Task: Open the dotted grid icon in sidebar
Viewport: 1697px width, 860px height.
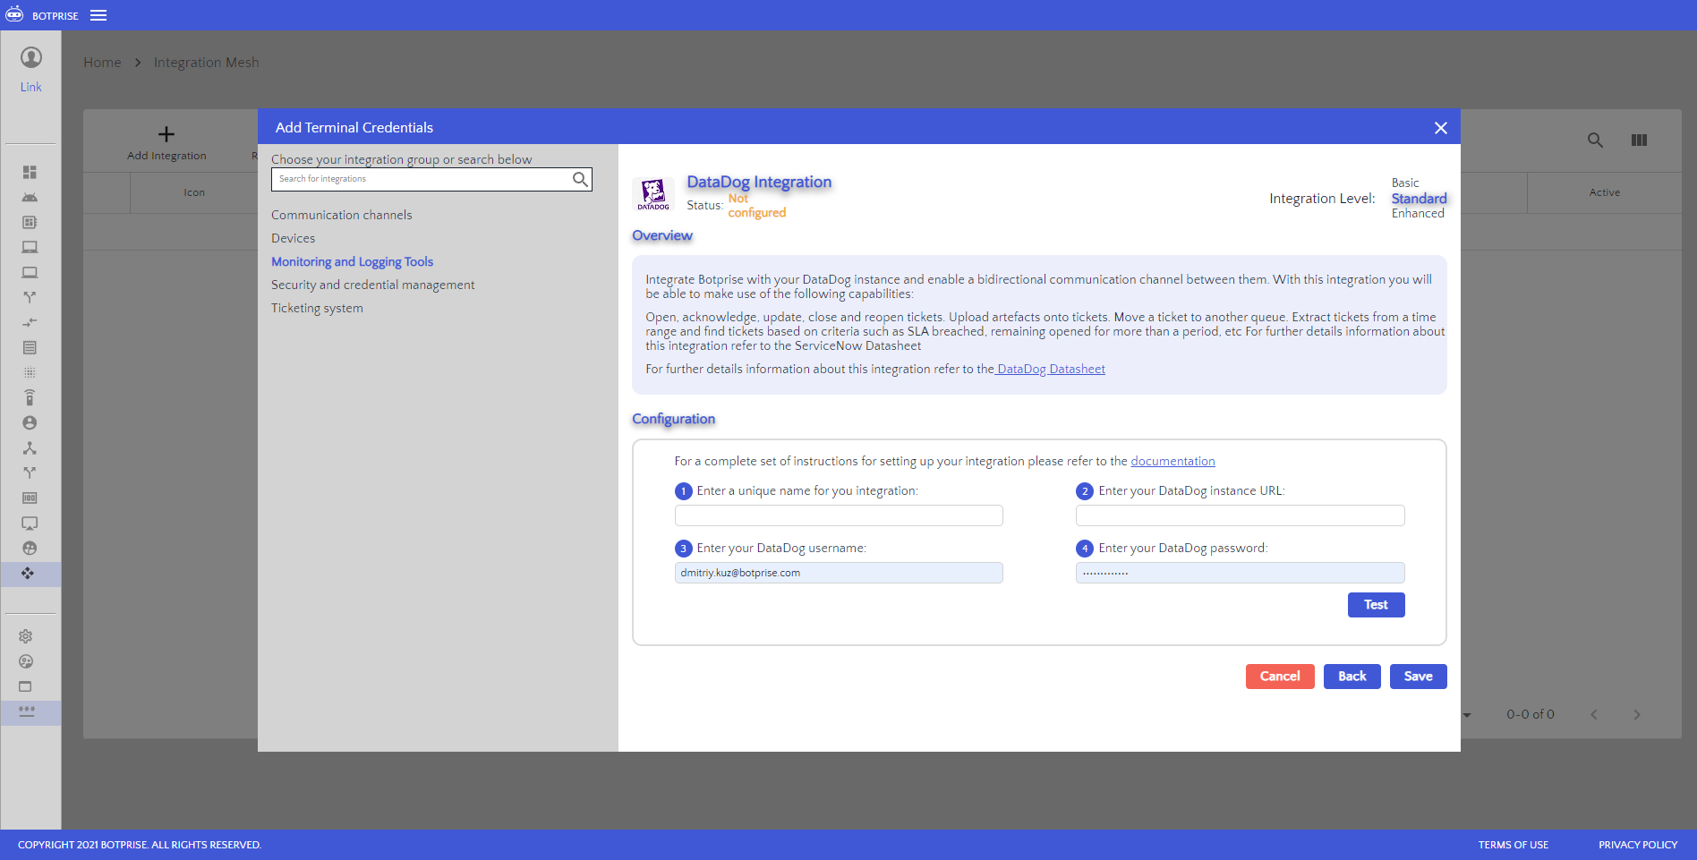Action: point(30,372)
